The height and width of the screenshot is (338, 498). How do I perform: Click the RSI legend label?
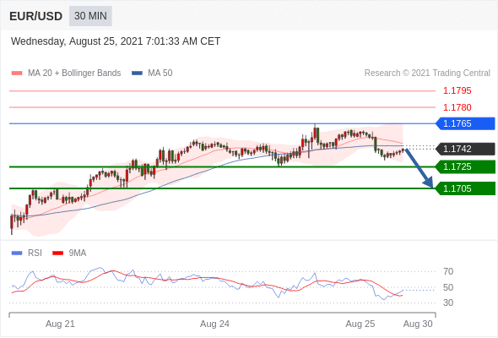pyautogui.click(x=35, y=253)
